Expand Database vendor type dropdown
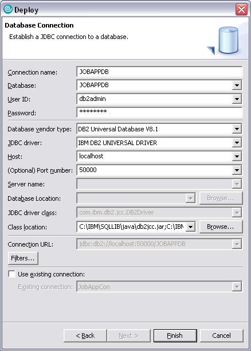Viewport: 251px width, 351px height. click(237, 129)
